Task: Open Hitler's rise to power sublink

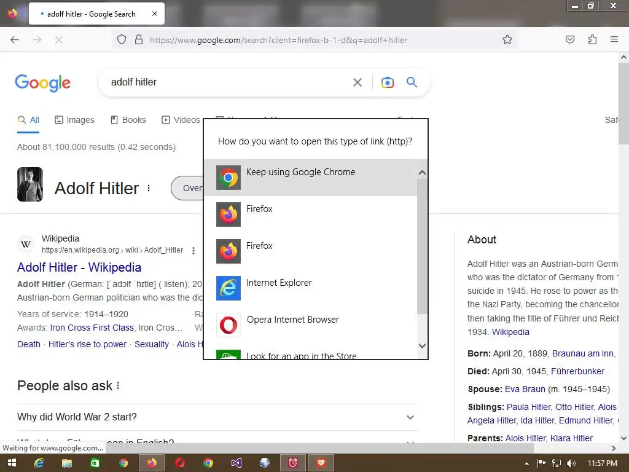Action: 87,344
